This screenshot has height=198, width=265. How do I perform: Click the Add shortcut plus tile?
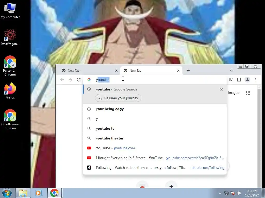tap(171, 186)
